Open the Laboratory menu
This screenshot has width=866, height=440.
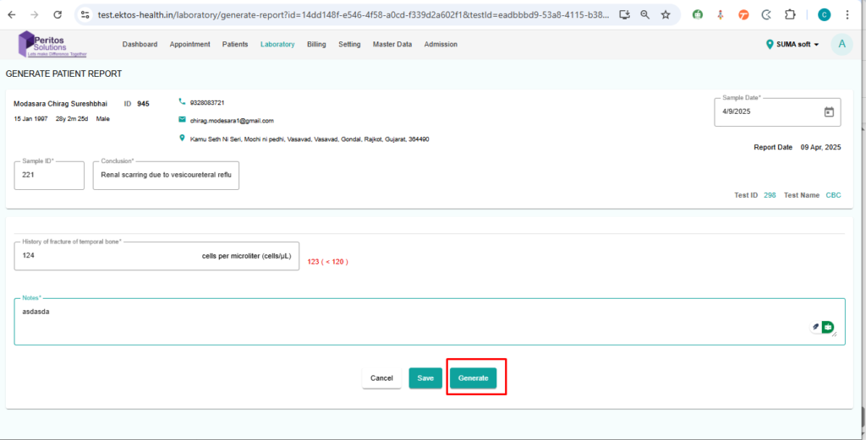coord(277,45)
